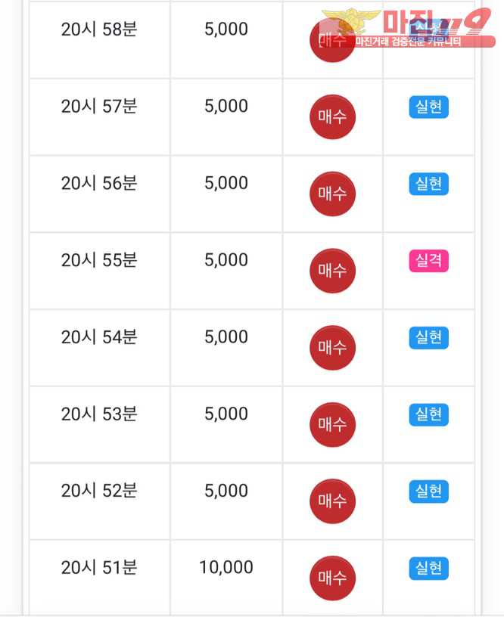Select the 매수 circle in the 20시 52분 row
Screen dimensions: 504x617
coord(331,501)
